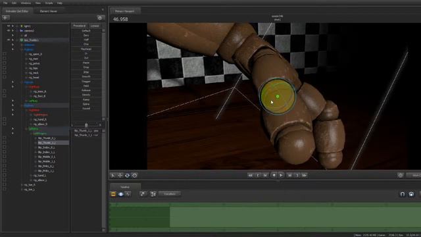
Task: Play the animation
Action: pos(281,175)
